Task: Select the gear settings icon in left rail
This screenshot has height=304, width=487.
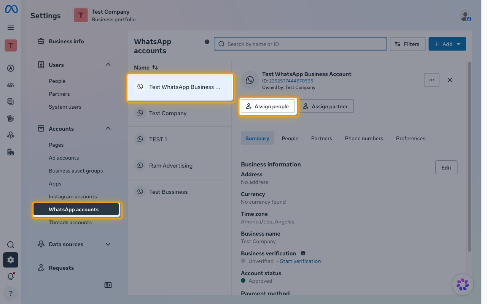Action: (x=11, y=260)
